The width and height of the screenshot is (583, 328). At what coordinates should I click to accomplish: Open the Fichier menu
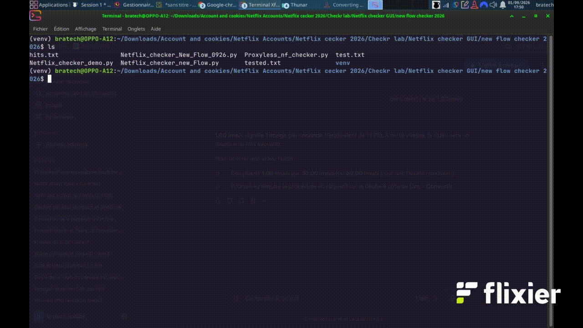[x=41, y=29]
